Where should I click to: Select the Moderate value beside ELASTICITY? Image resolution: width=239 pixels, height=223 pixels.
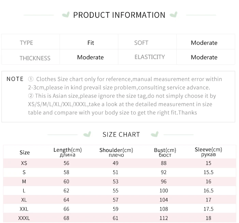(204, 57)
